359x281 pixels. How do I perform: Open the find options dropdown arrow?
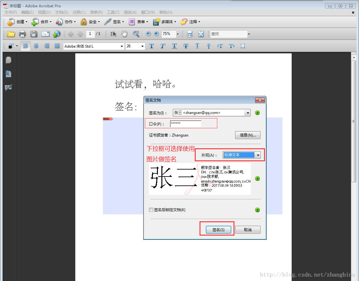pos(249,34)
